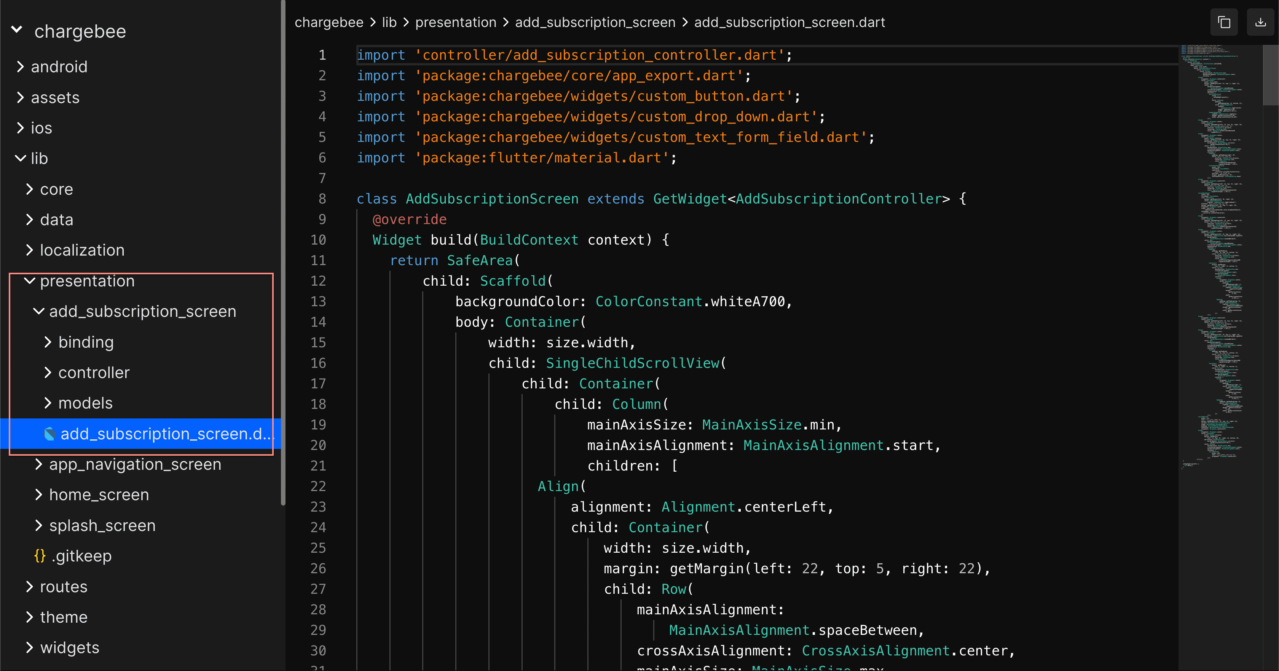Expand the splash_screen folder

pyautogui.click(x=39, y=526)
